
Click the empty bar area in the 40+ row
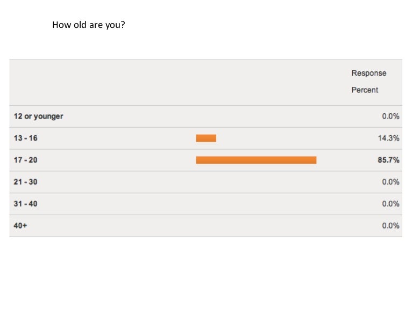pos(256,226)
